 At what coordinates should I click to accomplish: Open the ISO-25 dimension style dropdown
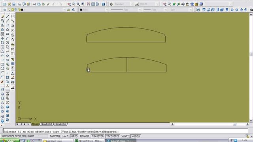point(157,4)
